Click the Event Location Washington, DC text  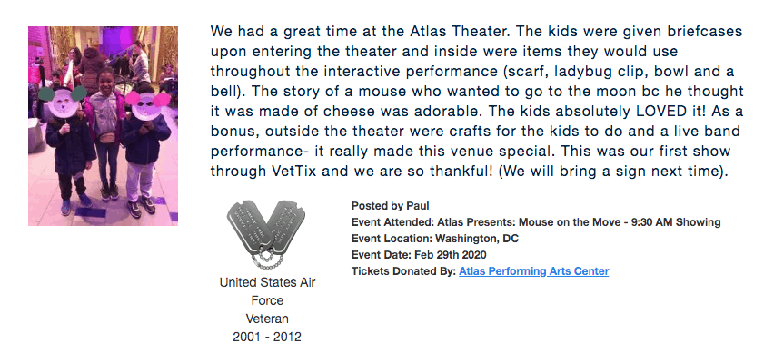(435, 239)
